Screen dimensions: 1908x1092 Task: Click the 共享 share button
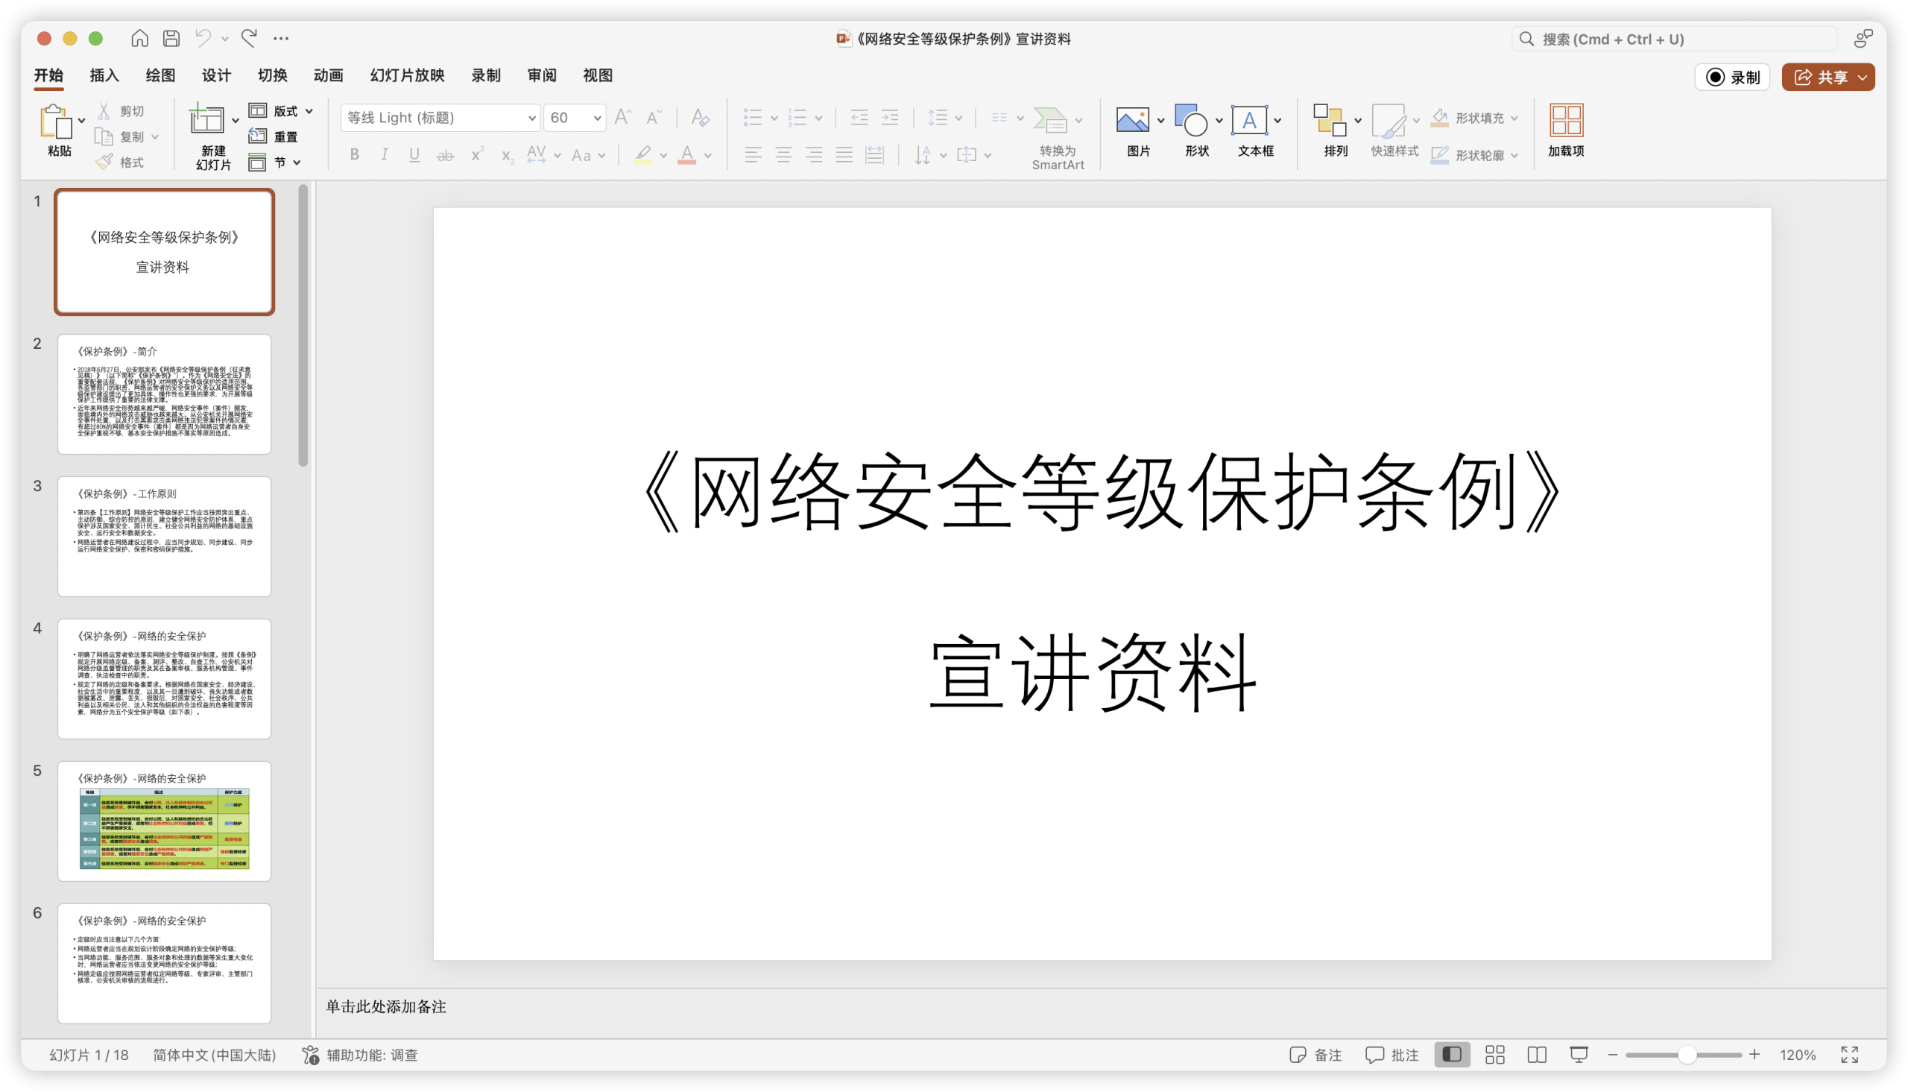(1828, 77)
